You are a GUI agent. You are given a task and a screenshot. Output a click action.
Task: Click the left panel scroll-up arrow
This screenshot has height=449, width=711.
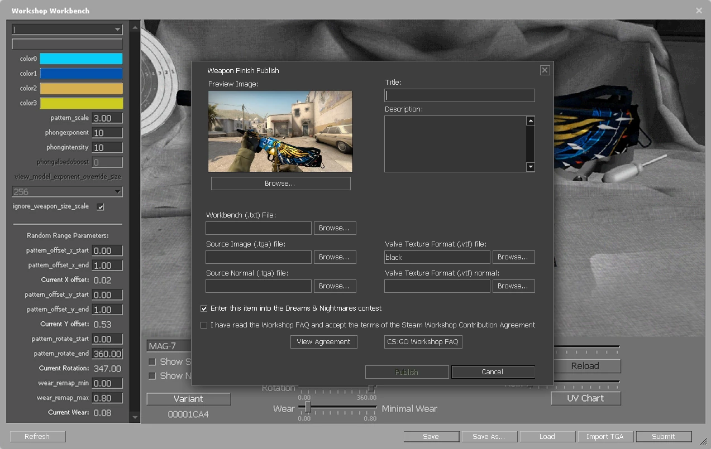pos(135,27)
